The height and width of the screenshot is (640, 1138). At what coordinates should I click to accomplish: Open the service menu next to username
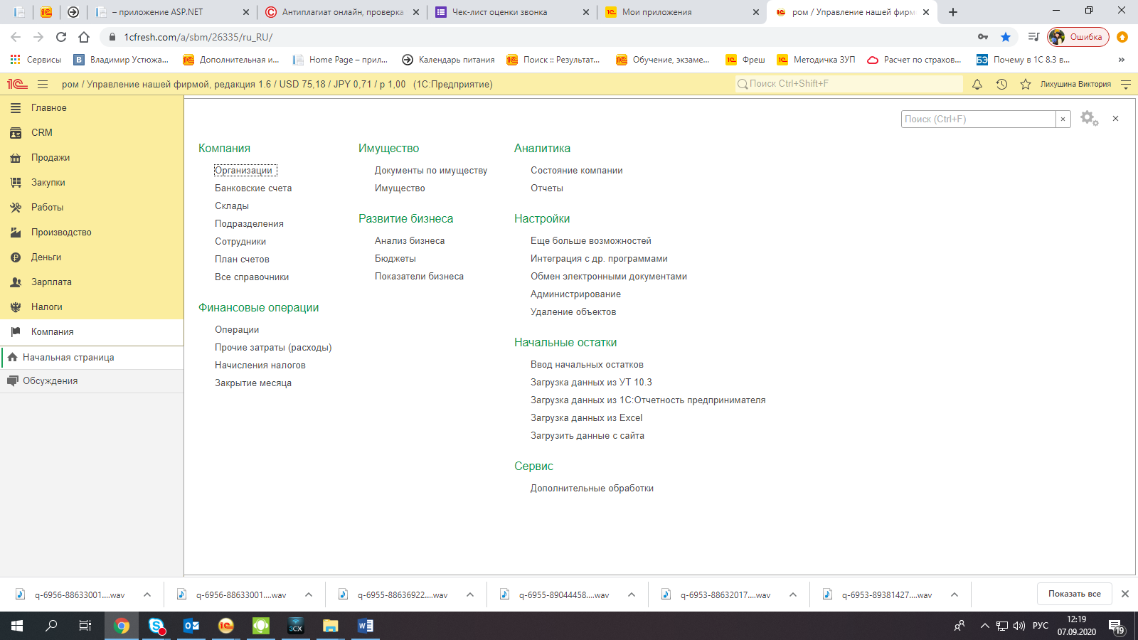click(x=1125, y=84)
